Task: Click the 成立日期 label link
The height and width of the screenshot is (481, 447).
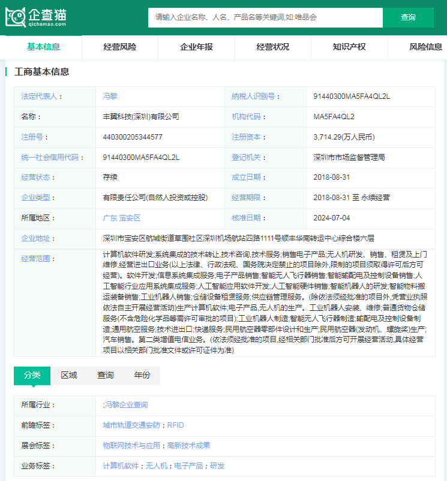Action: pos(246,177)
